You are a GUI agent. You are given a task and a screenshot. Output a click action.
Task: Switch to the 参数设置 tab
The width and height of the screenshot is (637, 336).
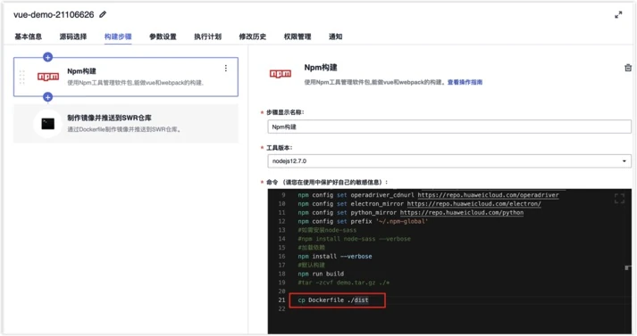[x=163, y=37]
